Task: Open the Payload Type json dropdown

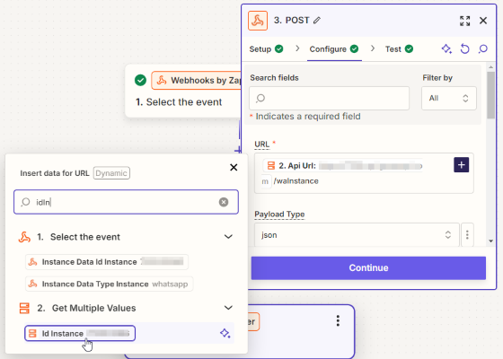Action: point(357,234)
